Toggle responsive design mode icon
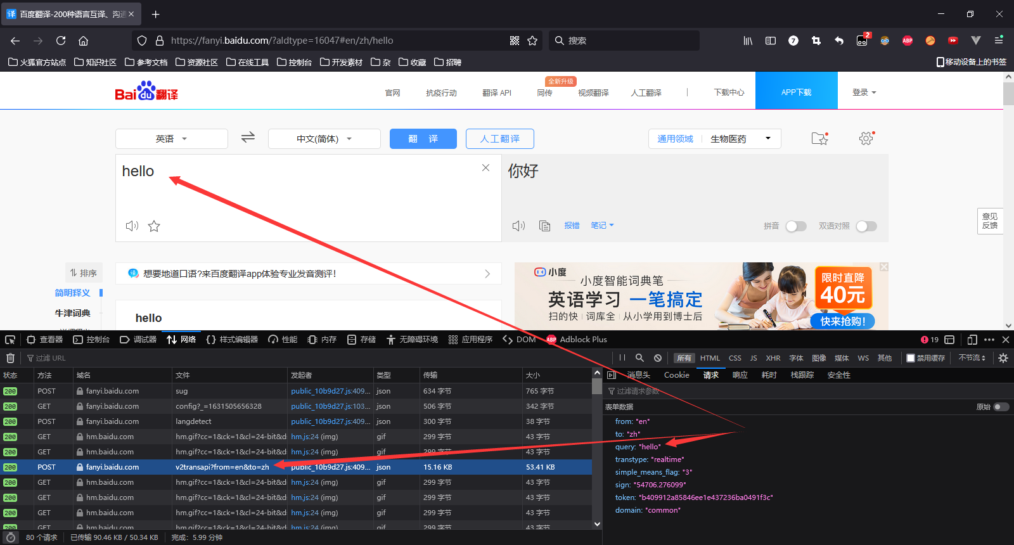The width and height of the screenshot is (1014, 545). (972, 340)
